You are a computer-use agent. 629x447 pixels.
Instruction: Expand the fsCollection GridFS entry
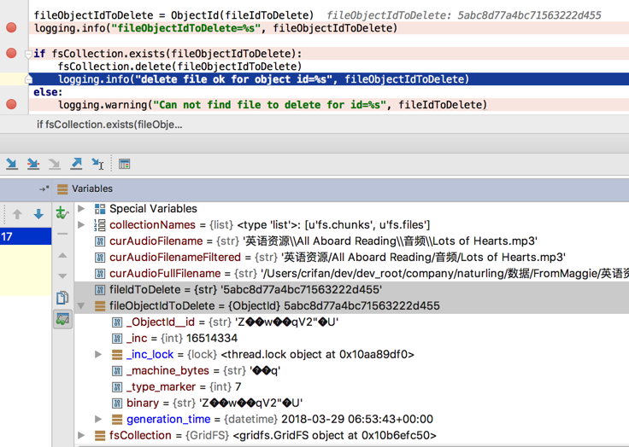point(81,435)
